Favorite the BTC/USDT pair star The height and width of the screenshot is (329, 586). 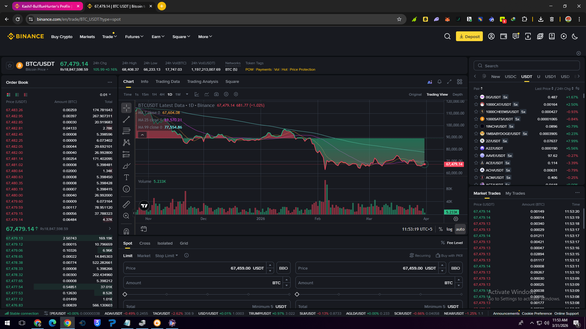pos(10,66)
